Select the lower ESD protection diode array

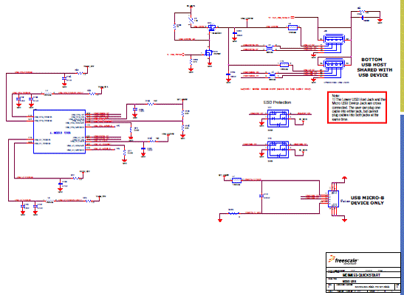click(x=278, y=150)
